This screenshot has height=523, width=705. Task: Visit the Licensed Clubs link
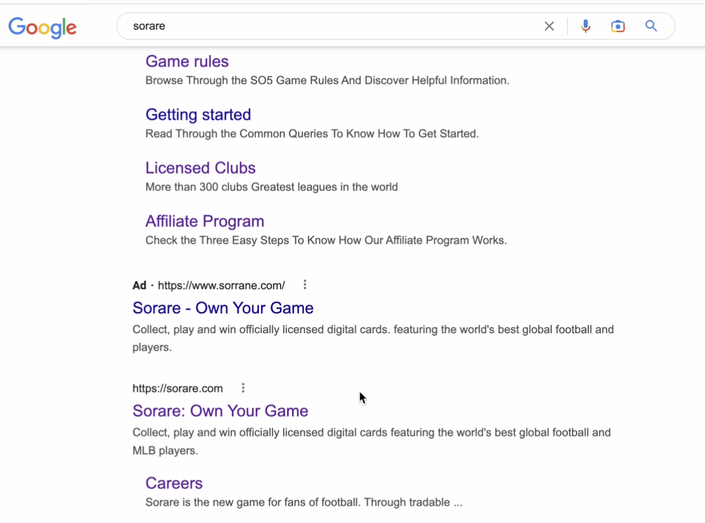coord(201,168)
